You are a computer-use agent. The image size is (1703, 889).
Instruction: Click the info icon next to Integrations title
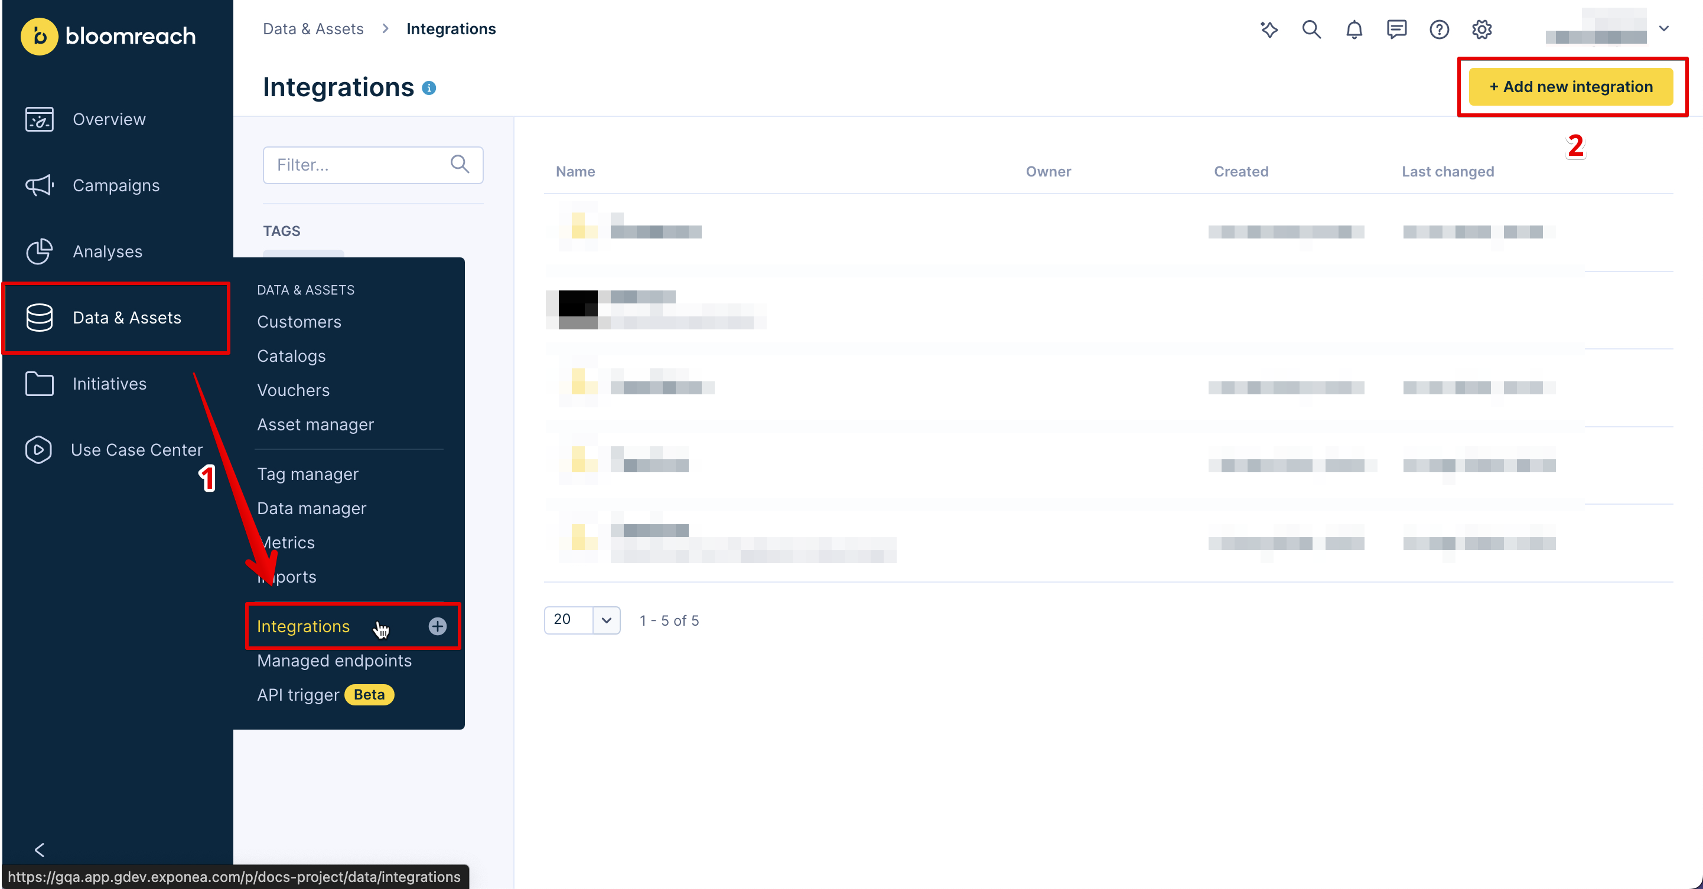pos(429,88)
